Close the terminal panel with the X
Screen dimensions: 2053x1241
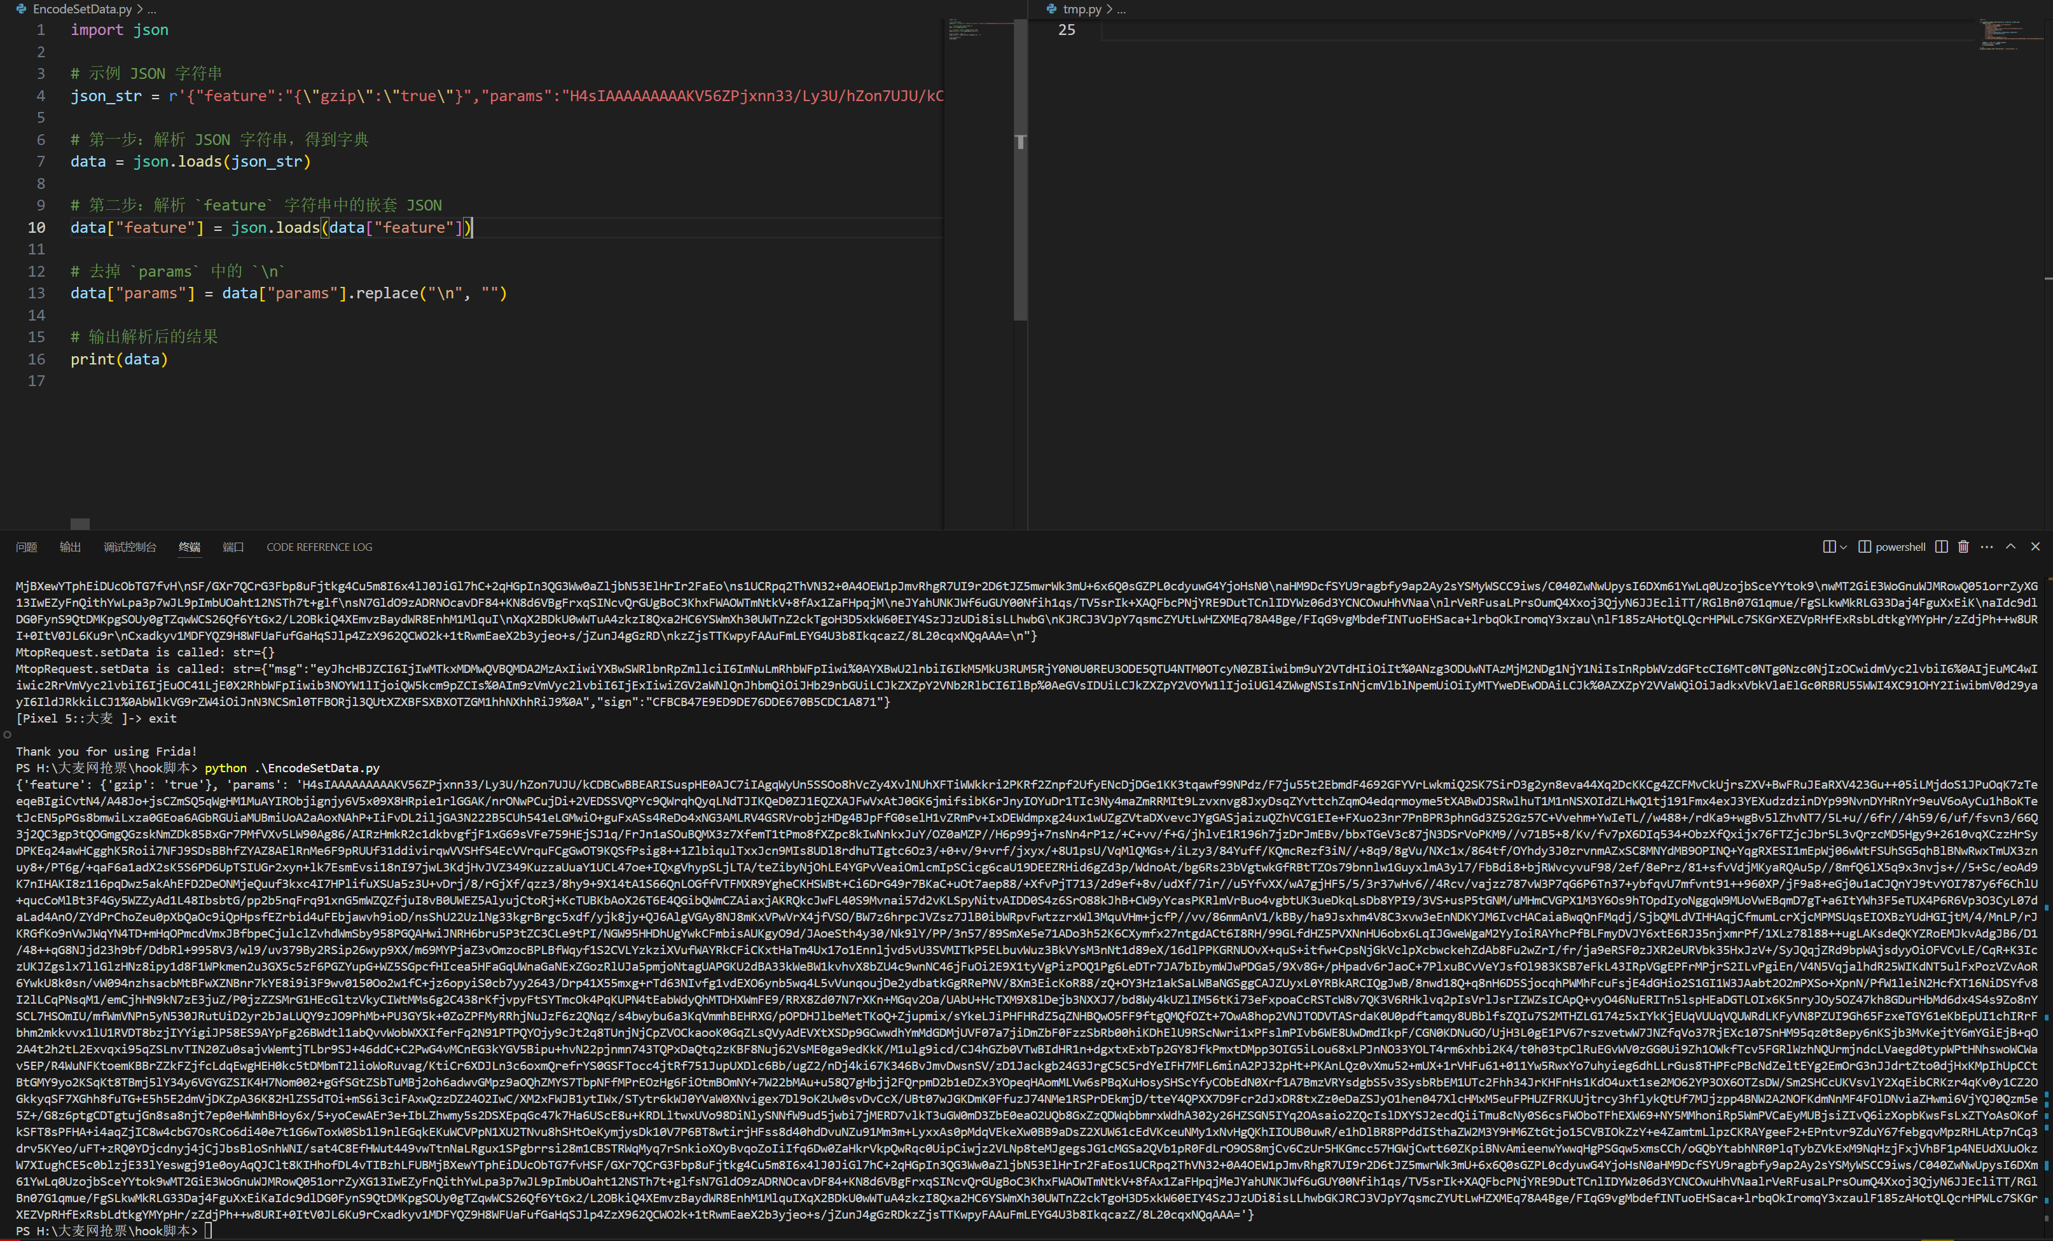2035,547
